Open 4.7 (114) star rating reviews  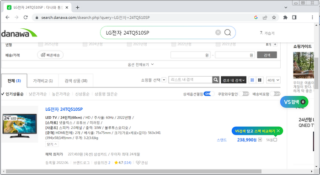(x=123, y=163)
